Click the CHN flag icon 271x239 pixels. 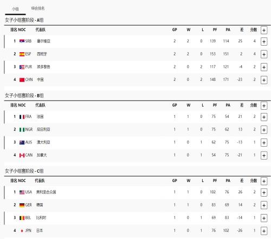[x=22, y=80]
